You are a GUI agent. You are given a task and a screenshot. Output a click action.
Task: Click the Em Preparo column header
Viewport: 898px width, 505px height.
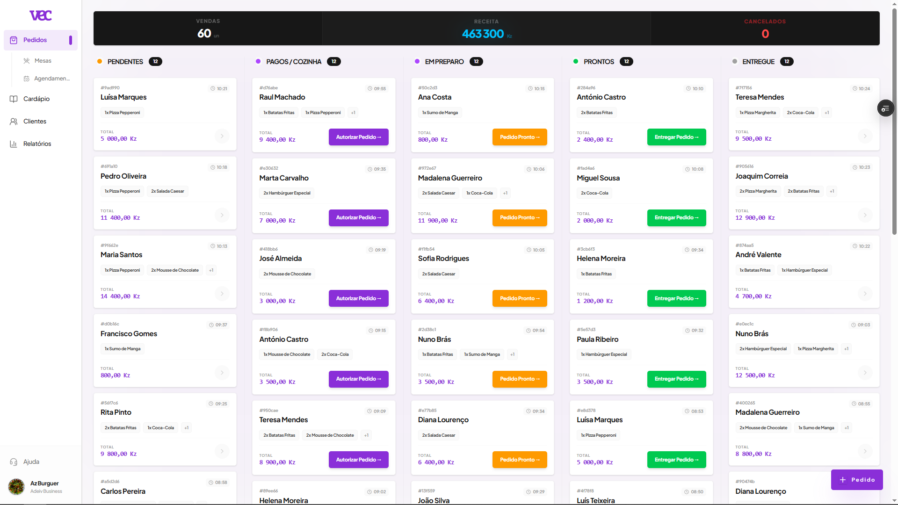(444, 62)
